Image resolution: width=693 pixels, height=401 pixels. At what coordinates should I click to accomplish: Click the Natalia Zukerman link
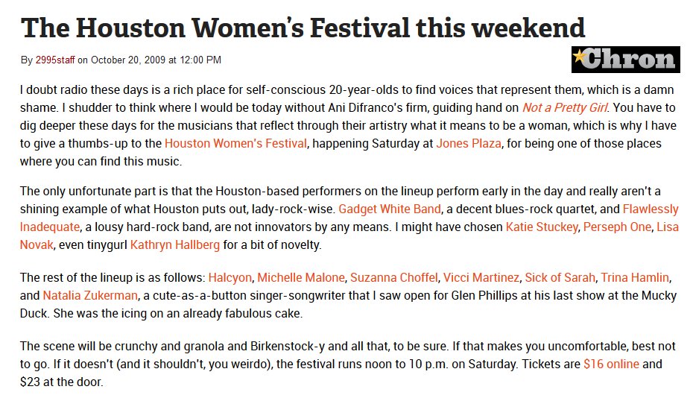click(x=90, y=294)
